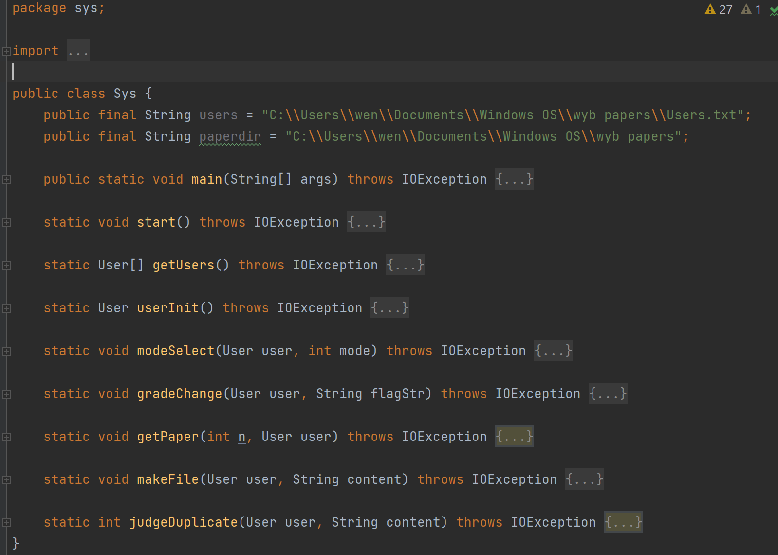
Task: Click the method name 'getUsers'
Action: pyautogui.click(x=184, y=265)
